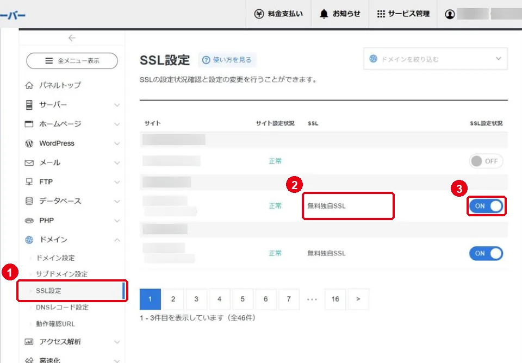Click the help question mark icon
Image resolution: width=522 pixels, height=363 pixels.
click(206, 60)
